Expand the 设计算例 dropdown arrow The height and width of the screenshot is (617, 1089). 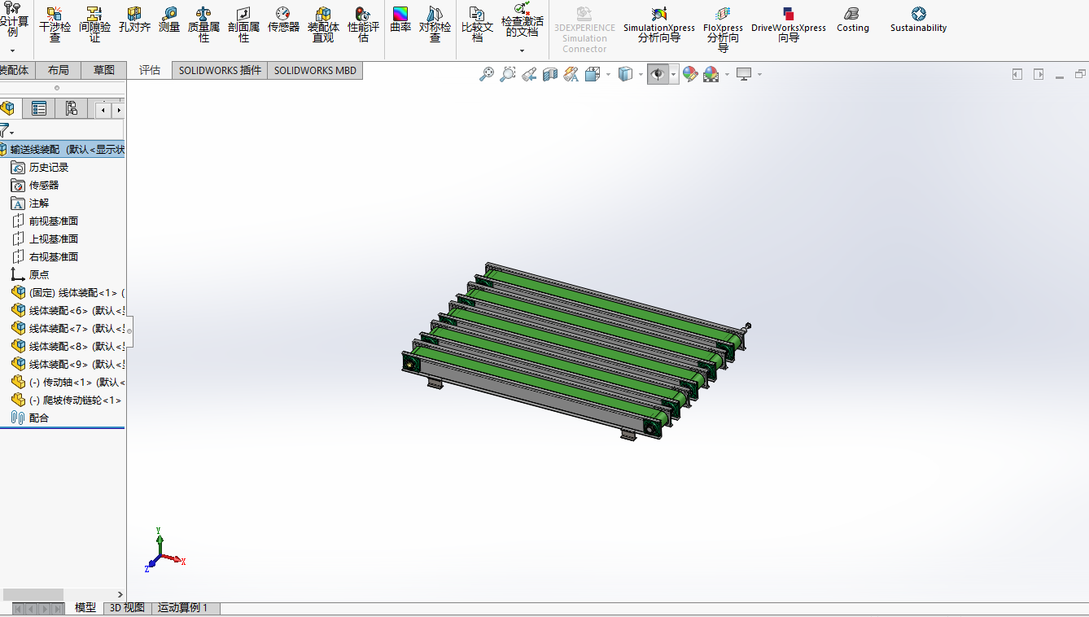coord(12,50)
